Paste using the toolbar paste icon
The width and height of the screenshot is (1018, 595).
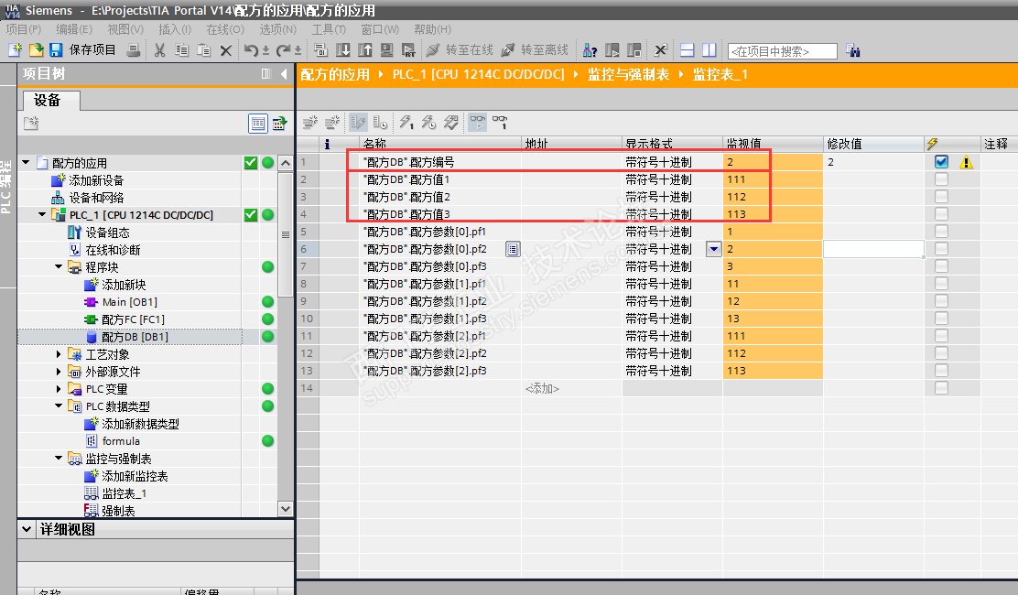(x=204, y=50)
